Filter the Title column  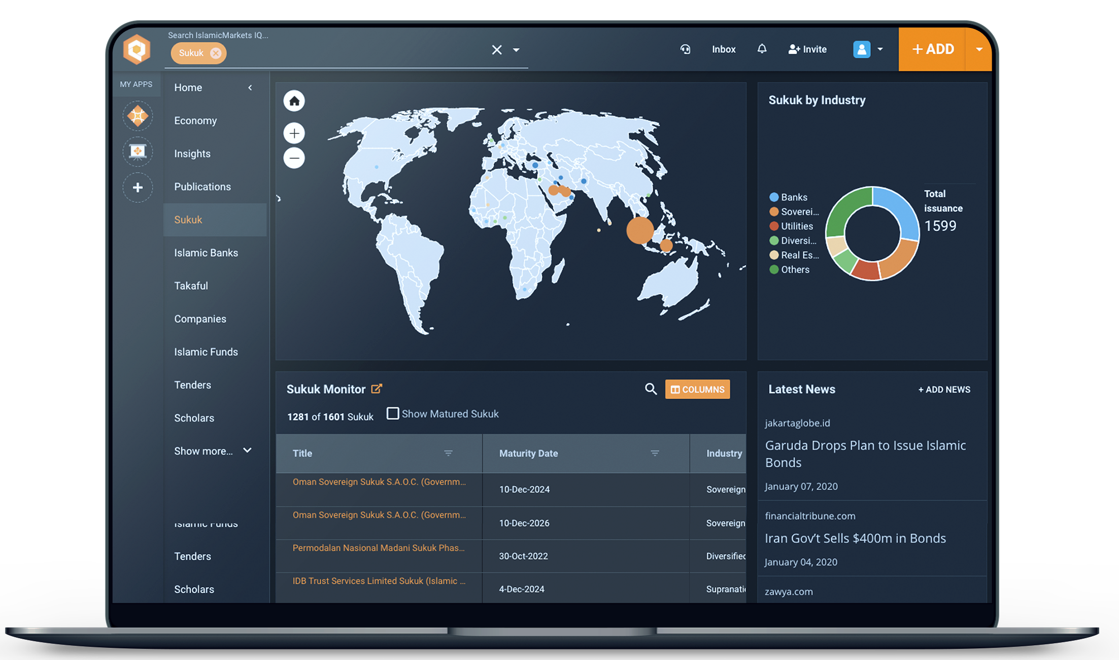point(448,453)
